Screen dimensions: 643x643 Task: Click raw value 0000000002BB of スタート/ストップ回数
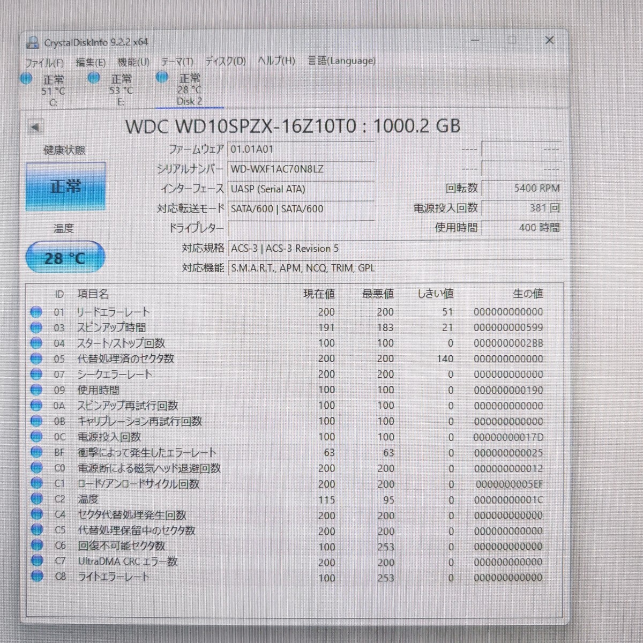[x=508, y=343]
